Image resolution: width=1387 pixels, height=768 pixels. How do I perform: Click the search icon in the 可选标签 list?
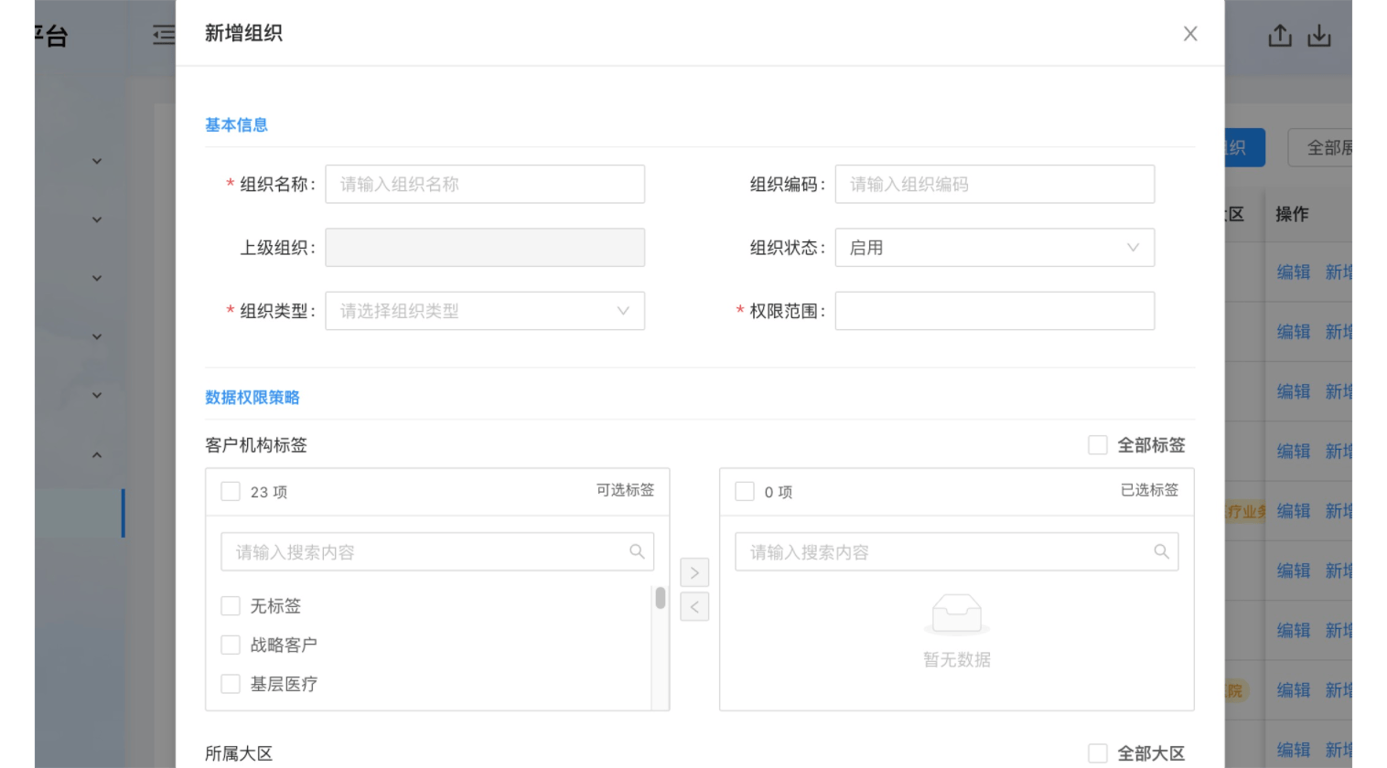(637, 551)
